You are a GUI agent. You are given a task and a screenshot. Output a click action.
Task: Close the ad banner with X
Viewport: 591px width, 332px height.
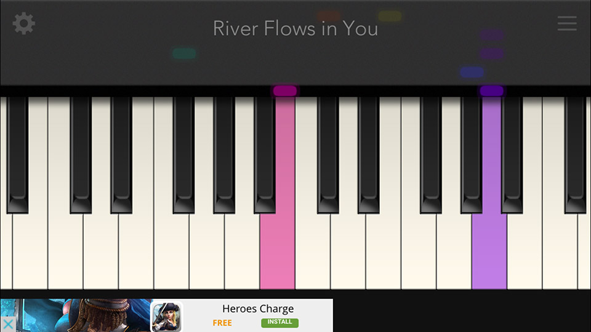[x=8, y=324]
